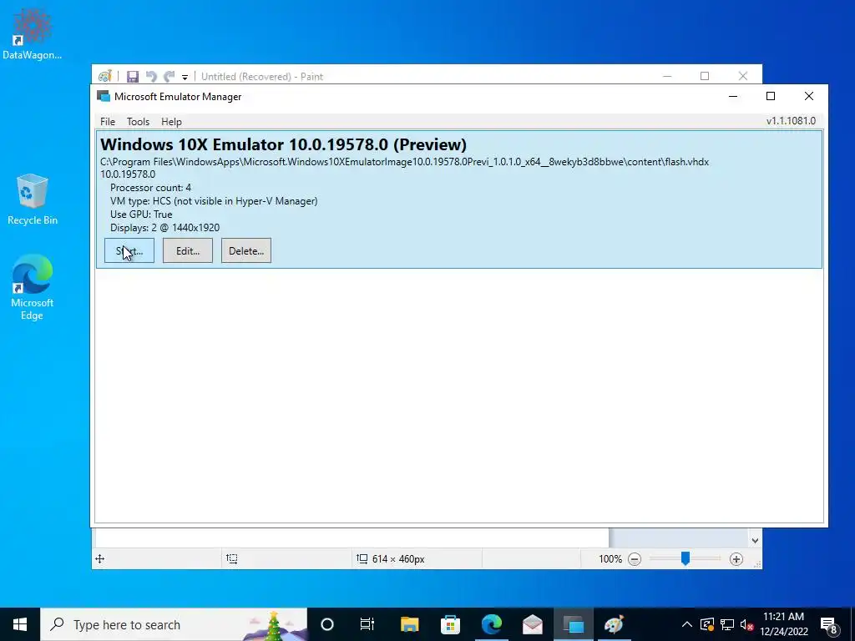Switch to Emulator Manager taskbar button
Screen dimensions: 855x641
click(573, 624)
